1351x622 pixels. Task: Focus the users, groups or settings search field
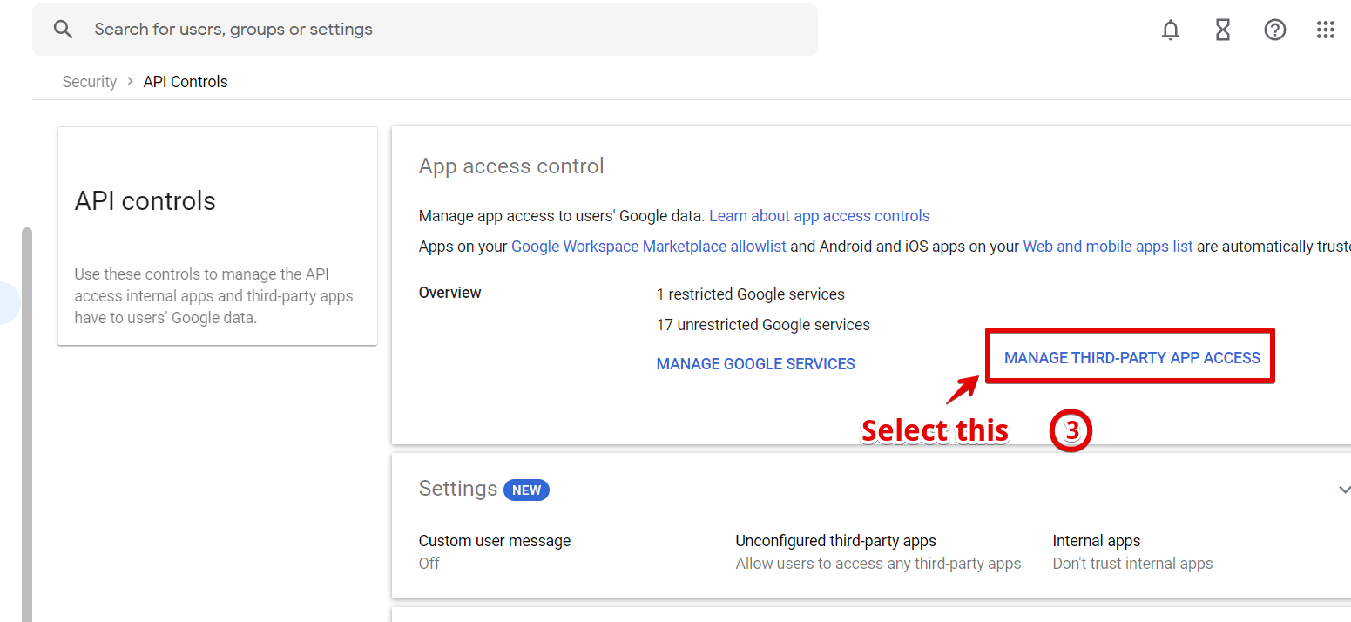[436, 30]
